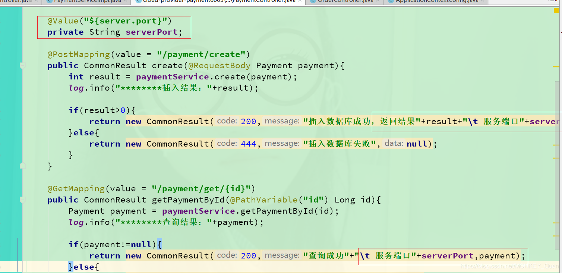The image size is (562, 273).
Task: Click the code: hint before 444
Action: (227, 144)
